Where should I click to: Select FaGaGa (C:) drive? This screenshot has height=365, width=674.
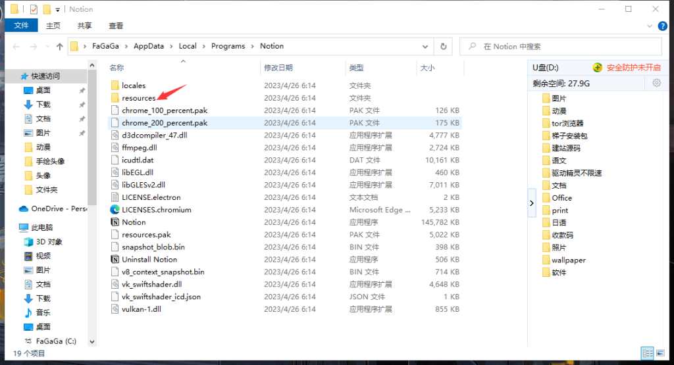pyautogui.click(x=50, y=341)
